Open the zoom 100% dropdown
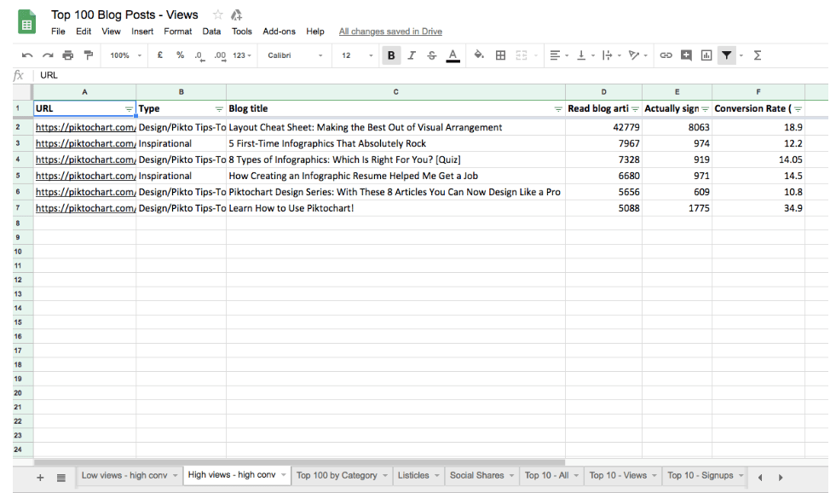Viewport: 836px width, 493px height. click(126, 55)
